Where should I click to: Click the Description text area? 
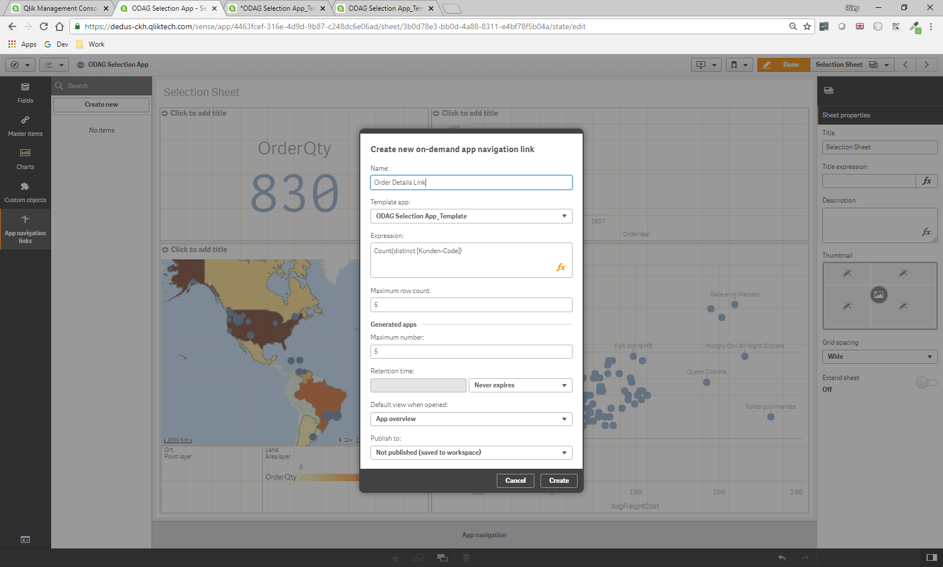click(x=880, y=225)
